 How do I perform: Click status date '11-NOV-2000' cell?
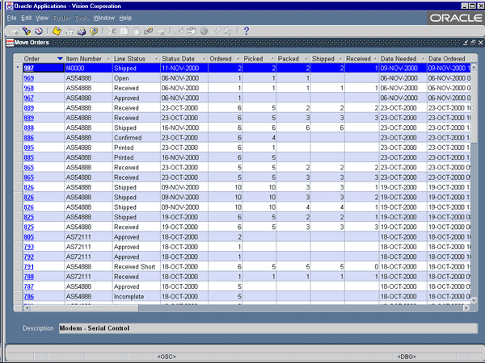[184, 69]
